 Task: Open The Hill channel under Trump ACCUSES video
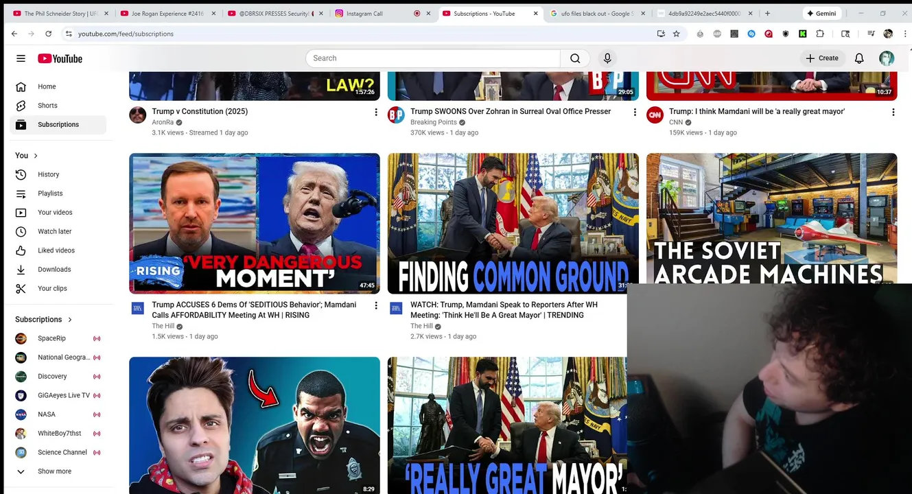163,326
